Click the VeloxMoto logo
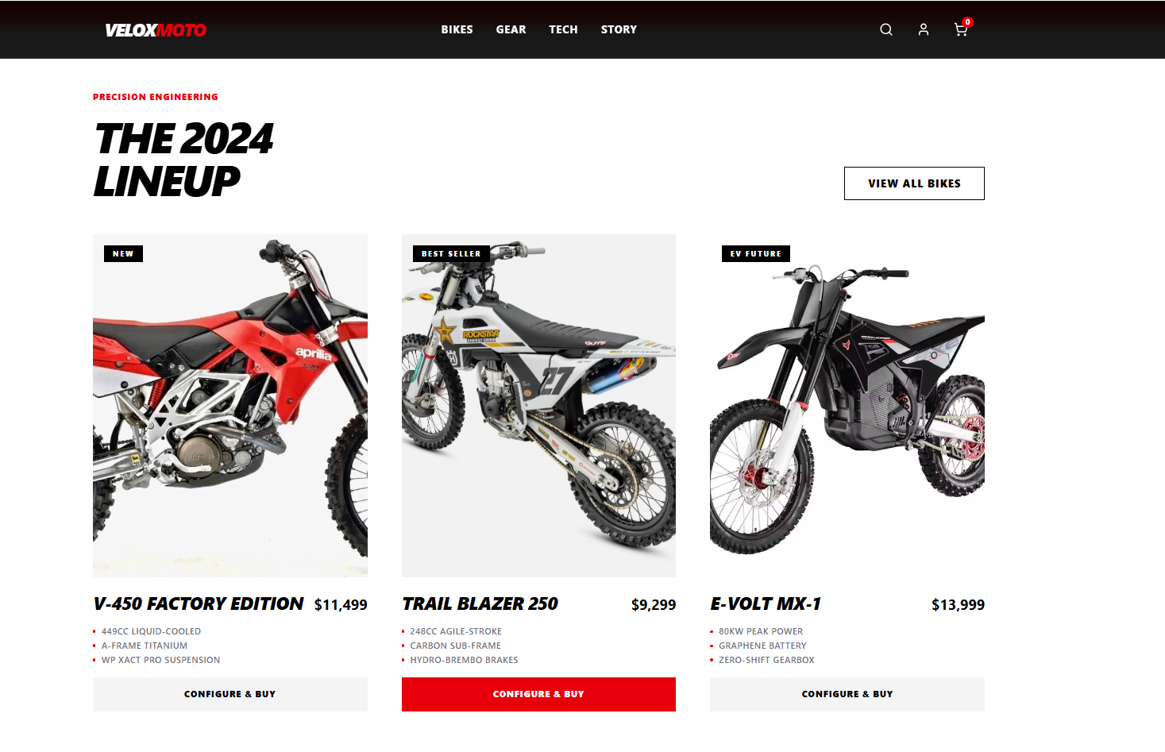Viewport: 1165px width, 752px height. 156,30
